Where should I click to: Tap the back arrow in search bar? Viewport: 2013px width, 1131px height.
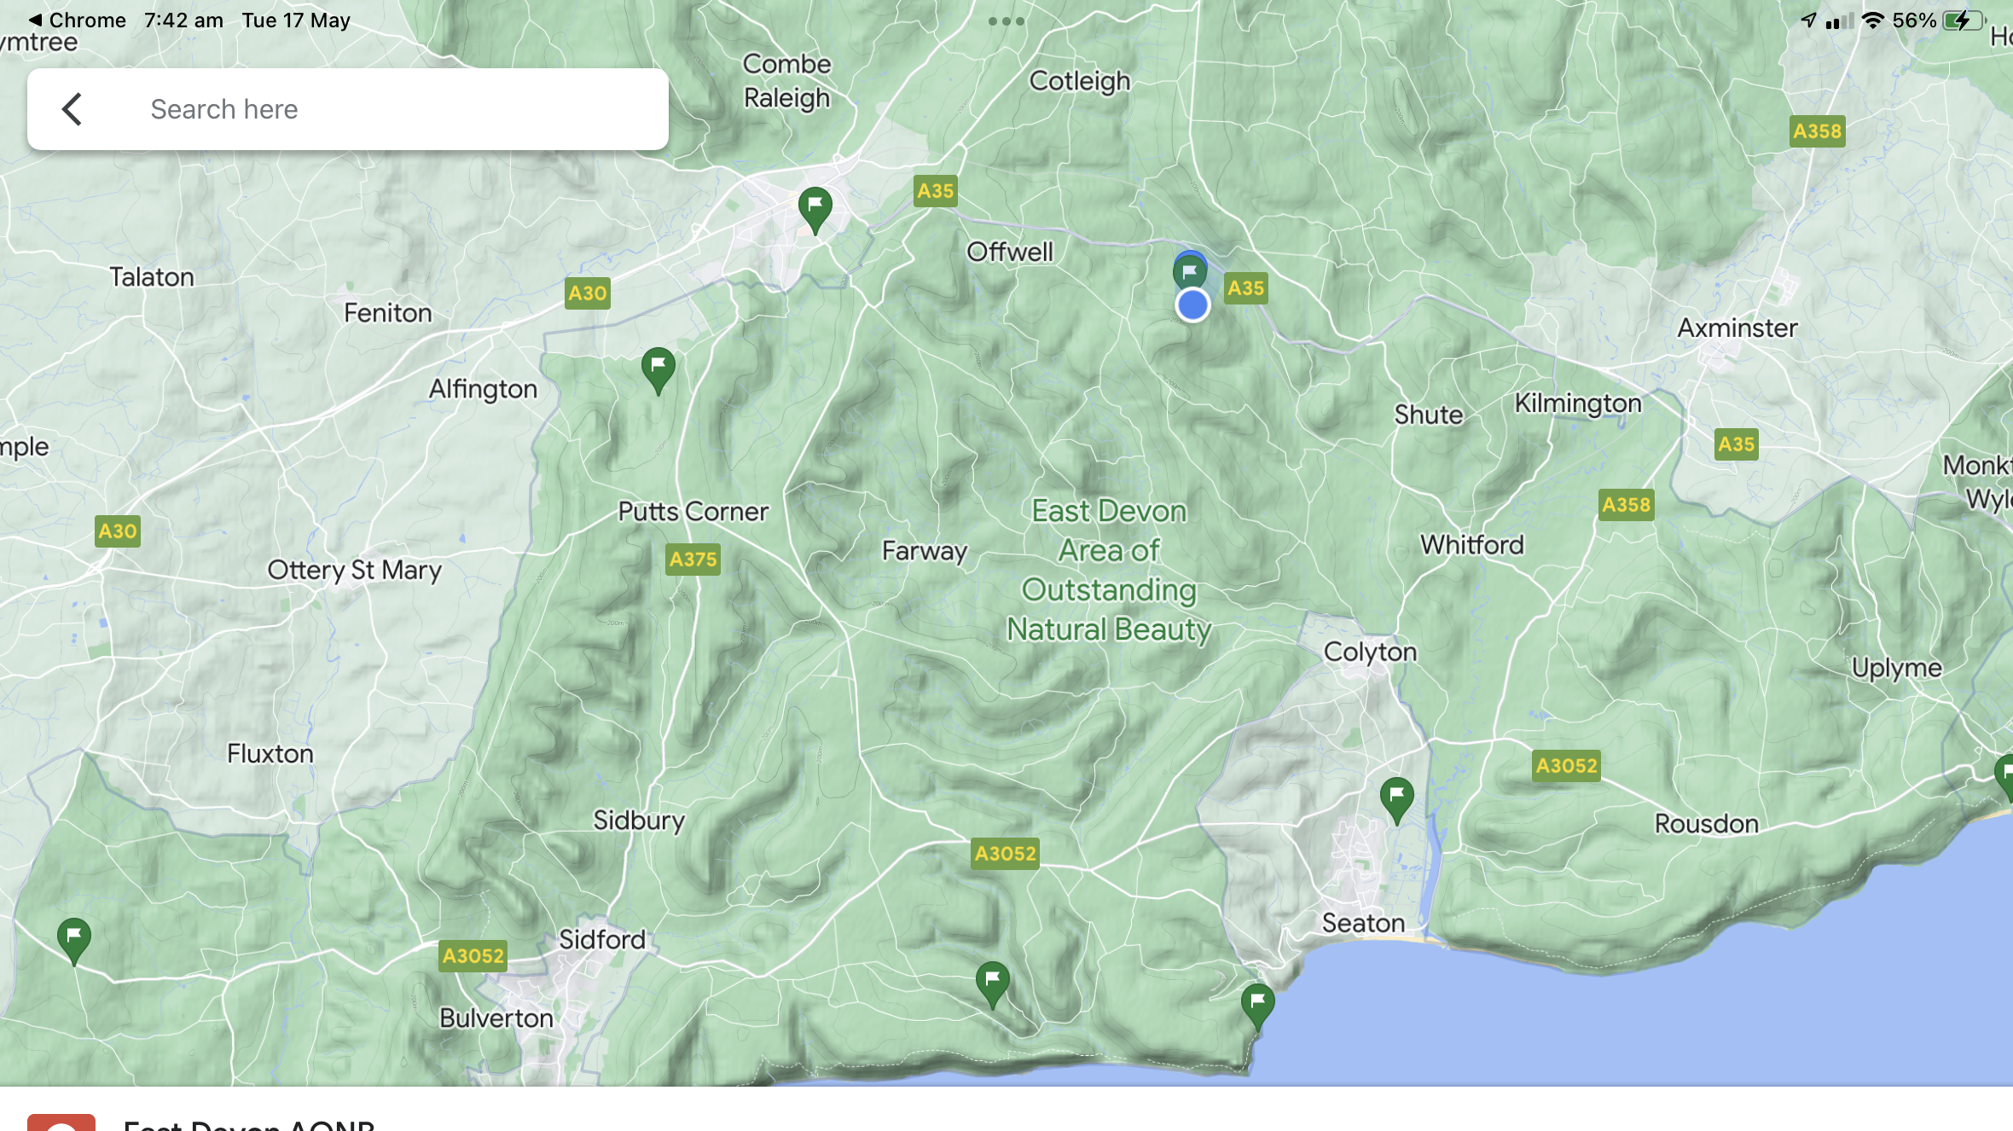73,109
